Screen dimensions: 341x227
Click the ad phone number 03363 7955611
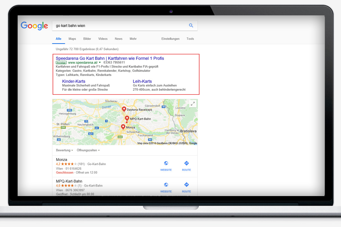tap(114, 62)
